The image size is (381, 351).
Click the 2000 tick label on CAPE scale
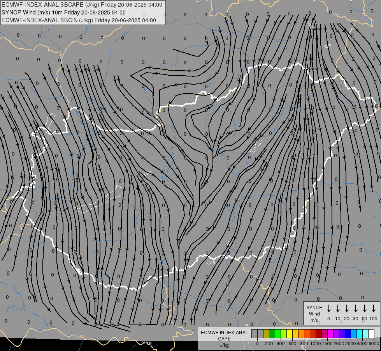tap(339, 344)
